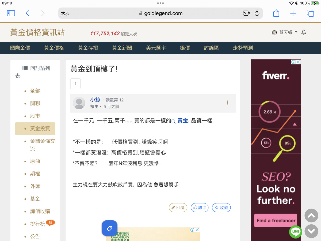
Task: Like the post with 讚 2 button
Action: [200, 208]
